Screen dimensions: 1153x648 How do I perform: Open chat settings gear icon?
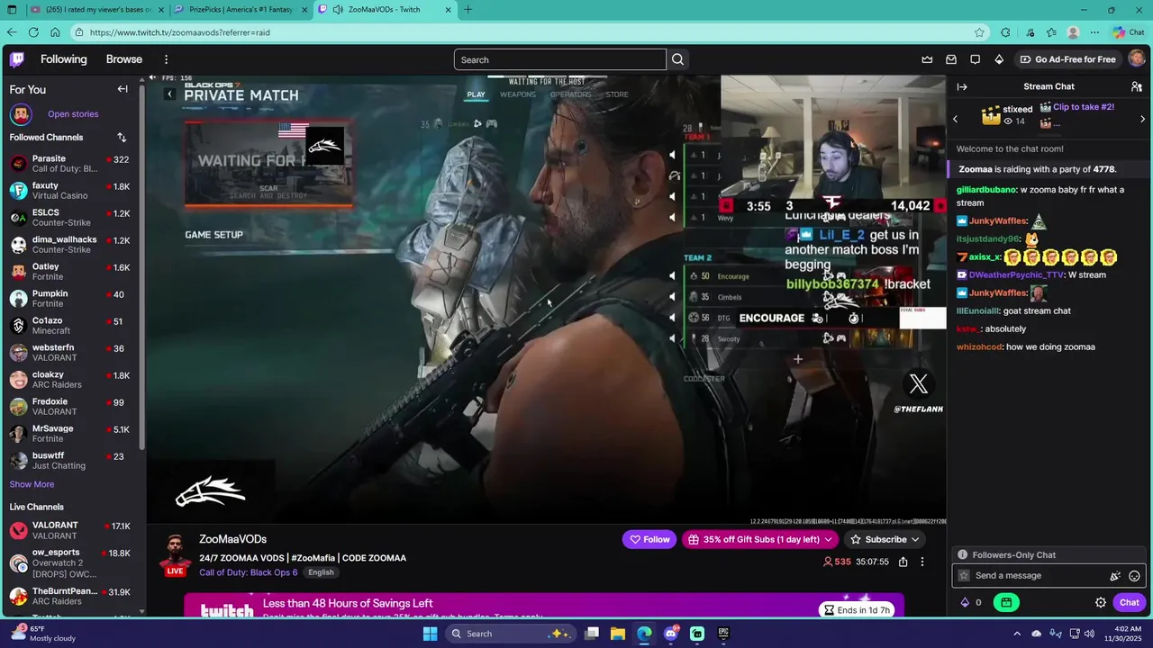point(1101,603)
